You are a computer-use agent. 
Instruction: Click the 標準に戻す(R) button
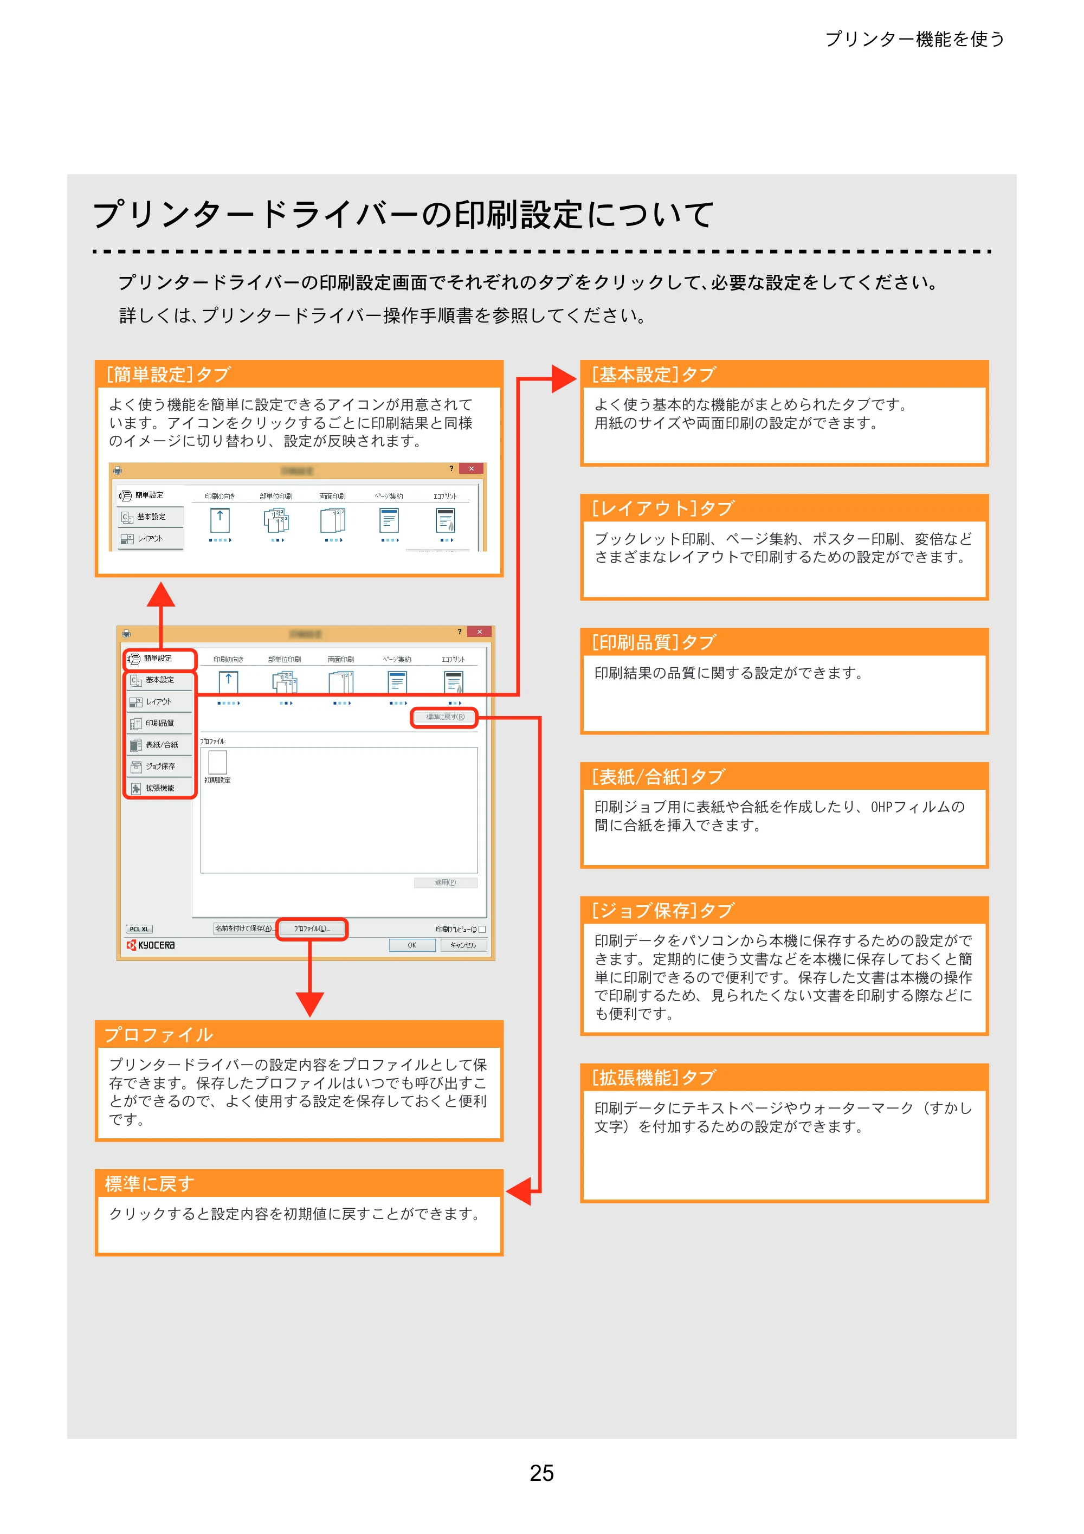445,717
